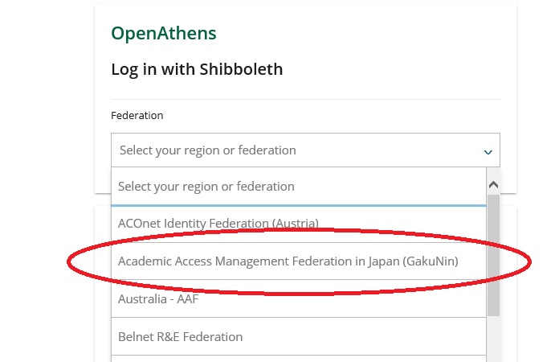Click the scrollbar track below the thumb
The width and height of the screenshot is (555, 362).
pyautogui.click(x=493, y=338)
